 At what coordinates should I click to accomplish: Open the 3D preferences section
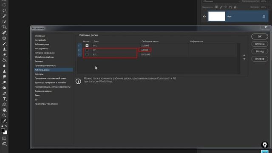36,99
